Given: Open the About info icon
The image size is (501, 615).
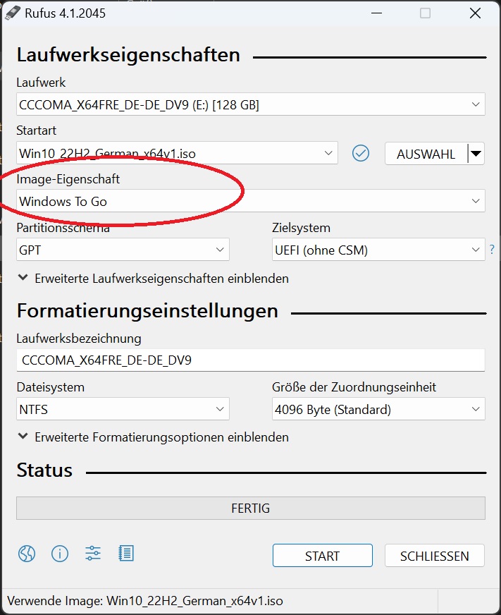Looking at the screenshot, I should tap(60, 554).
